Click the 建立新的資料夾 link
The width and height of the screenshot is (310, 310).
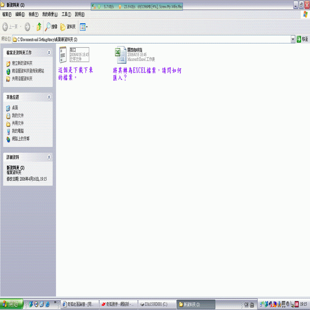22,63
